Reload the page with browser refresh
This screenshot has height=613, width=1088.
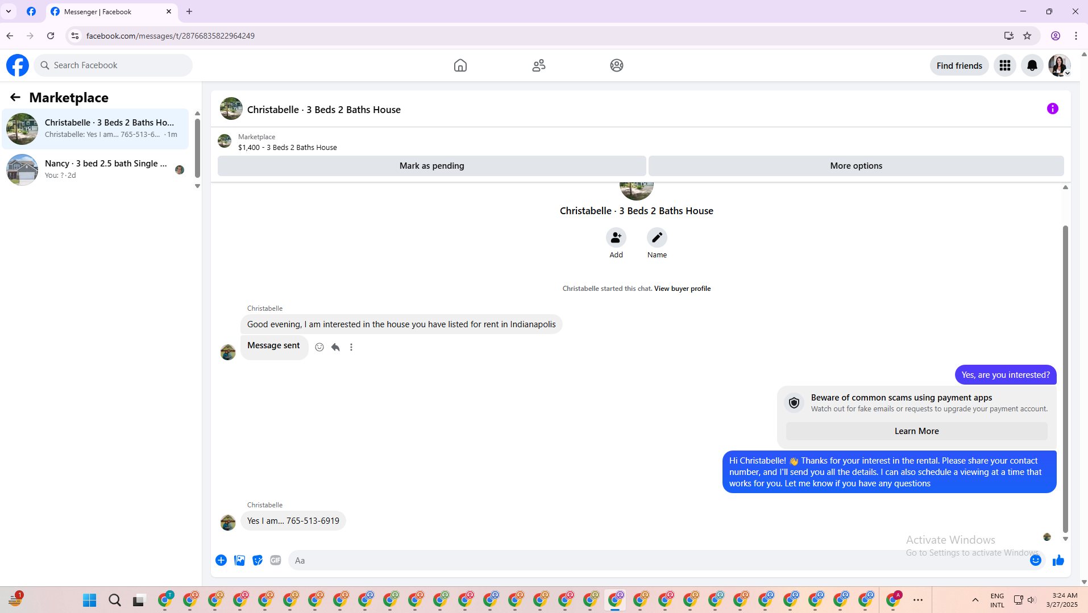[x=51, y=36]
